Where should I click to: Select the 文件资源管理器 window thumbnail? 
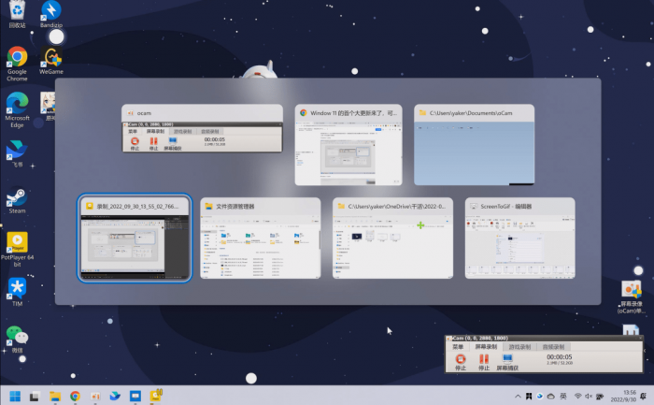point(261,238)
